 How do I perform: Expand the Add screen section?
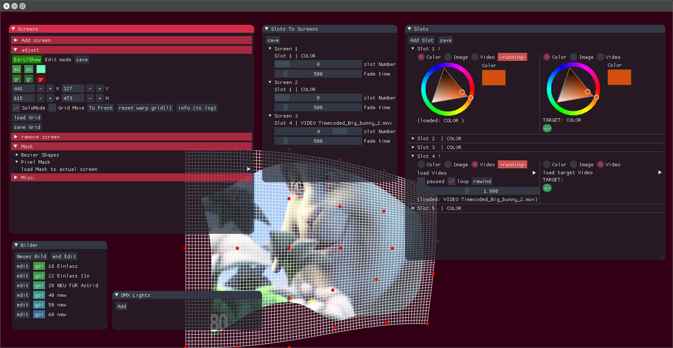(131, 40)
